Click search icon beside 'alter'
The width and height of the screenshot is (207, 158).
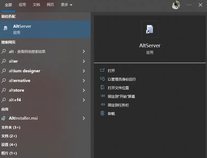pyautogui.click(x=3, y=61)
